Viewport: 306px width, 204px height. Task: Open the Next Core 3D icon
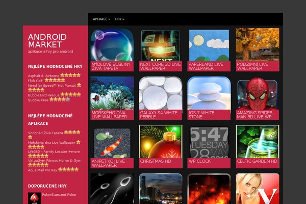[x=161, y=46]
